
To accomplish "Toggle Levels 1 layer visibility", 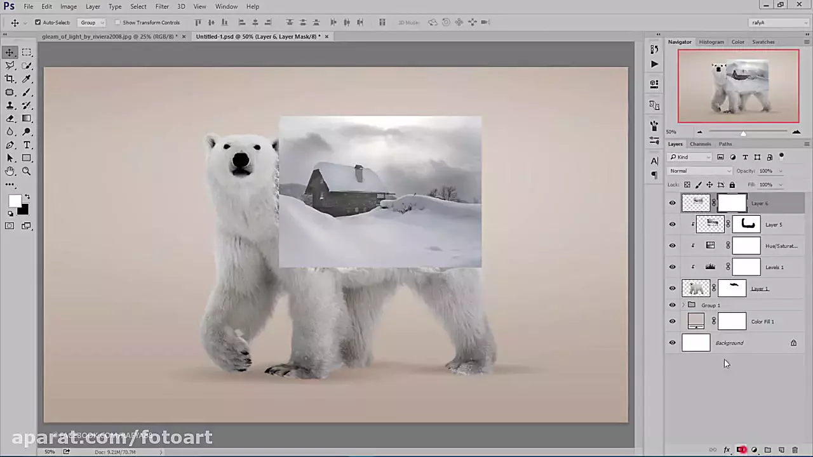I will point(673,267).
